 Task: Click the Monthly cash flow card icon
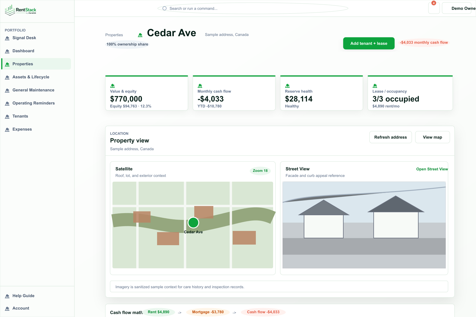click(200, 86)
